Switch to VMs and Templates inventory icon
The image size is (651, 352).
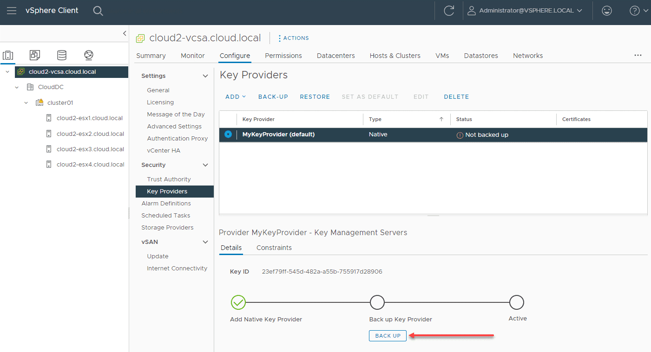(x=35, y=55)
